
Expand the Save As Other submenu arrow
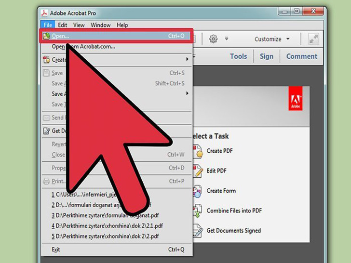coord(187,93)
